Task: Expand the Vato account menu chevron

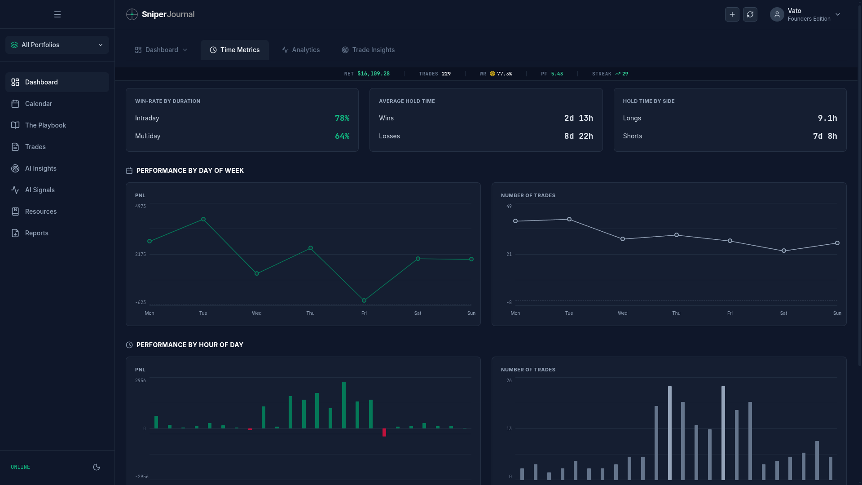Action: tap(838, 14)
